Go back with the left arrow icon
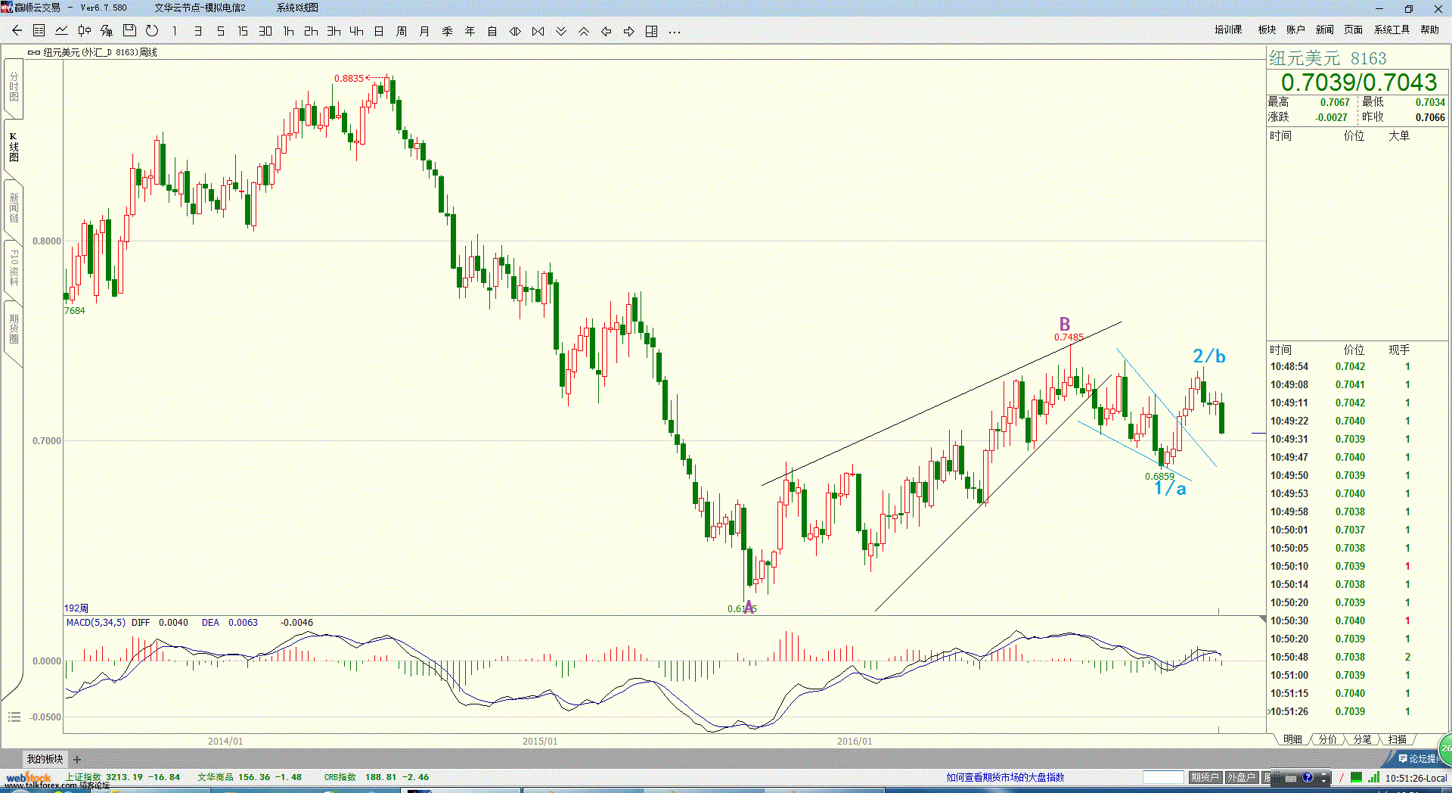This screenshot has height=793, width=1452. 17,31
